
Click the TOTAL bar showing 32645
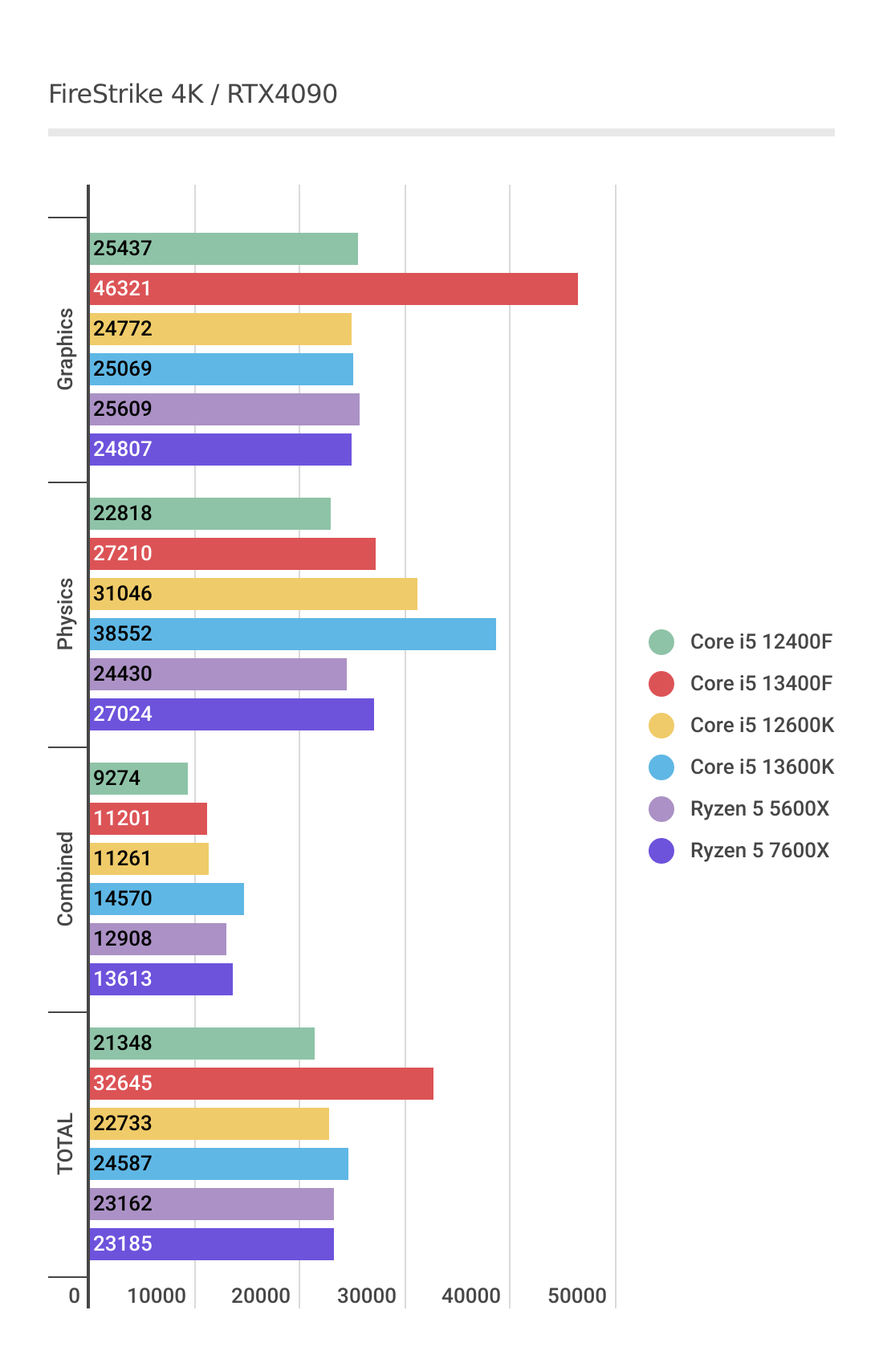click(x=261, y=1084)
